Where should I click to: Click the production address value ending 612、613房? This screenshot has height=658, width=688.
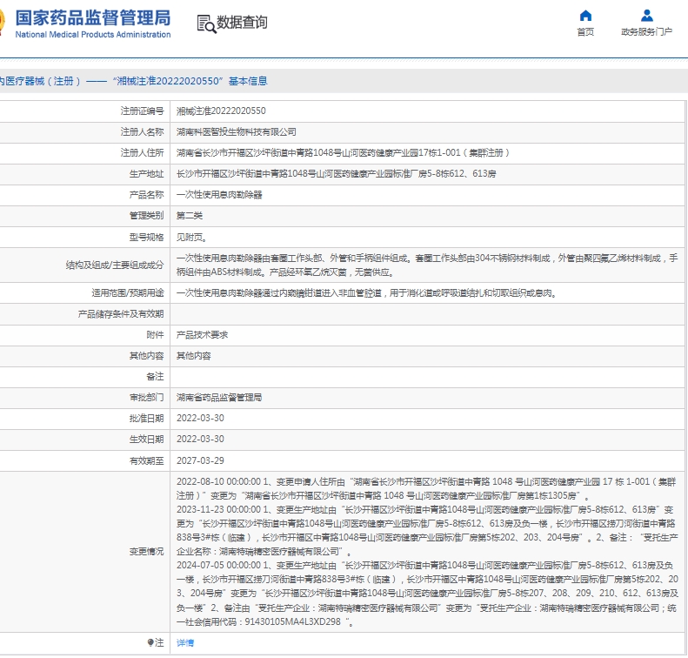(x=337, y=174)
